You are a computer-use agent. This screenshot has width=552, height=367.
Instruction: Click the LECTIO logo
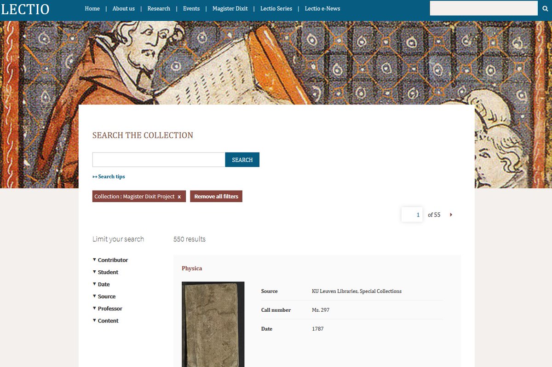(x=25, y=8)
